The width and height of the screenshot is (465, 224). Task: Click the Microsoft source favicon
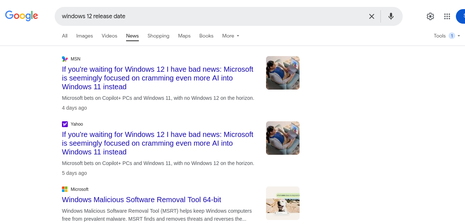click(65, 189)
